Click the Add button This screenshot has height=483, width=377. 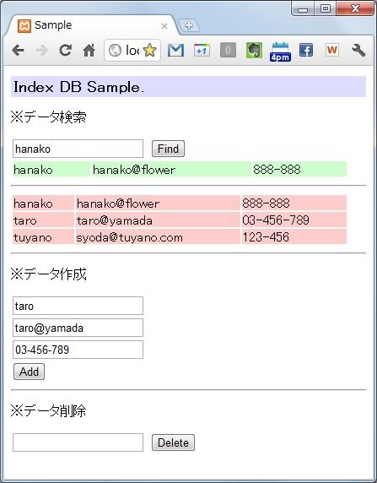(x=29, y=372)
